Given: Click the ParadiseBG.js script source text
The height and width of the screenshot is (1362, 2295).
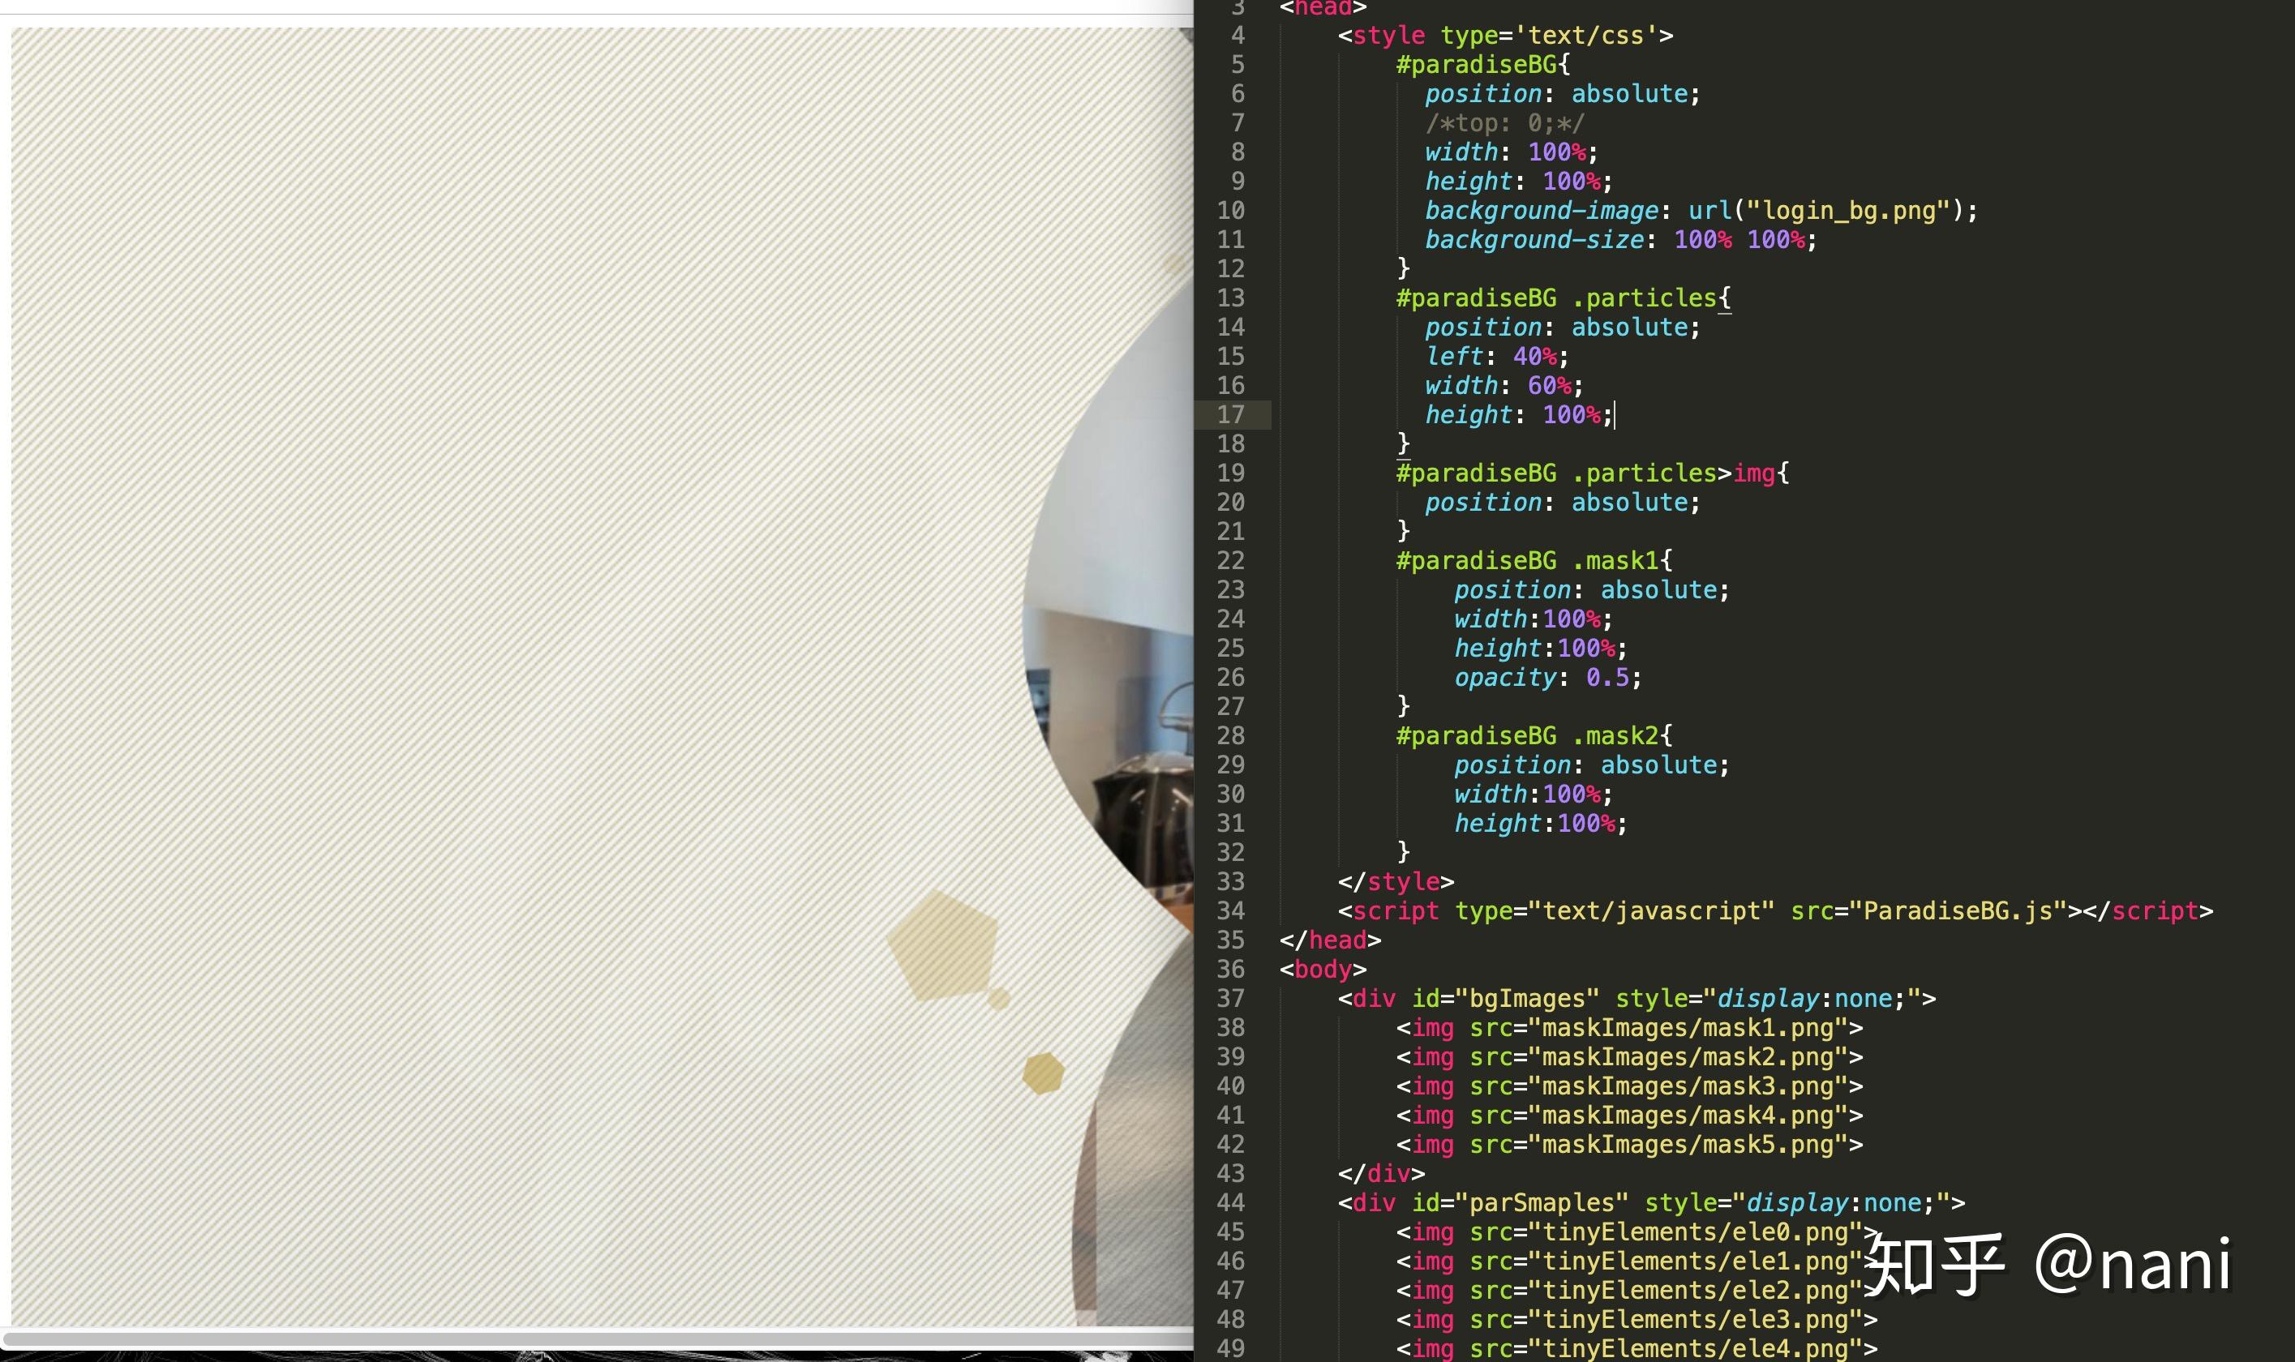Looking at the screenshot, I should point(1957,911).
